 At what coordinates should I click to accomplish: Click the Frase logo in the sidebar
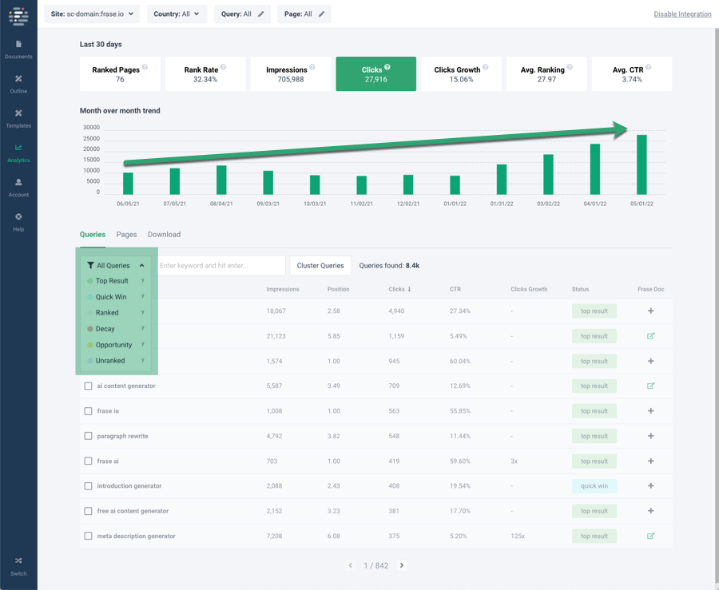click(x=18, y=17)
